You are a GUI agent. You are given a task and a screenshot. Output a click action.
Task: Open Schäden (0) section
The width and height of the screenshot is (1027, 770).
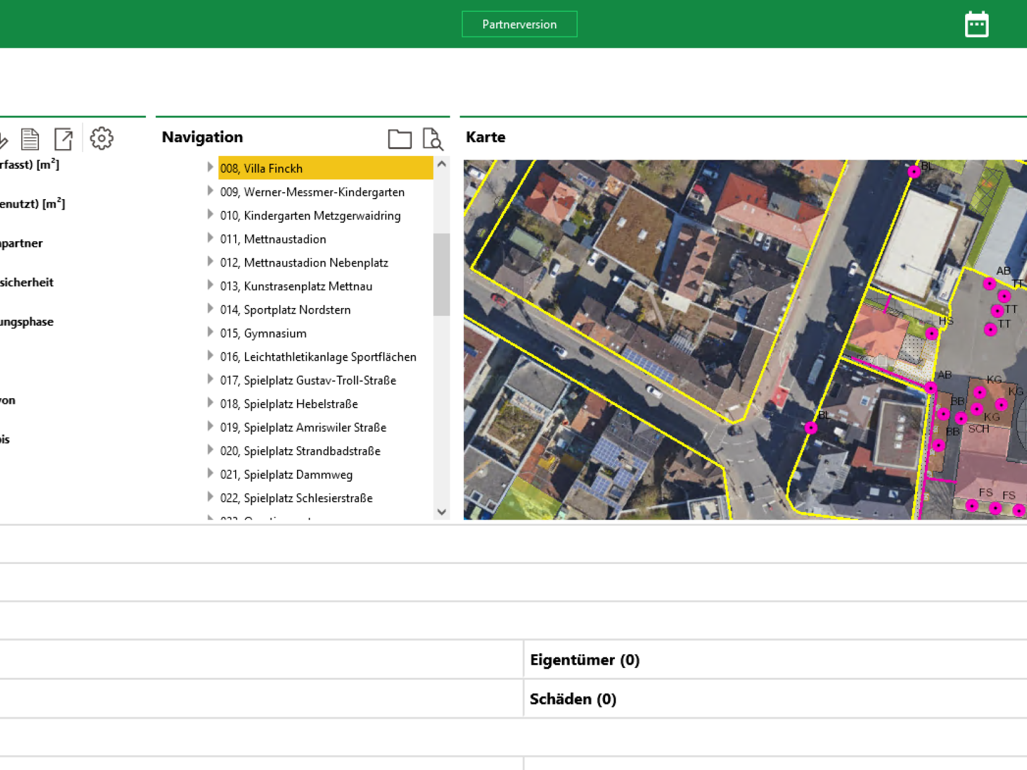coord(572,699)
